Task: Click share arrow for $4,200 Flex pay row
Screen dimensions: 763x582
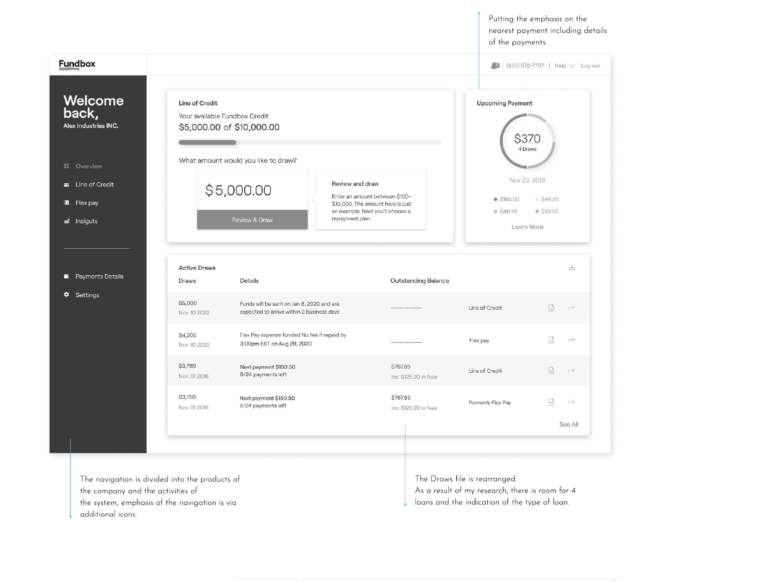Action: [571, 340]
